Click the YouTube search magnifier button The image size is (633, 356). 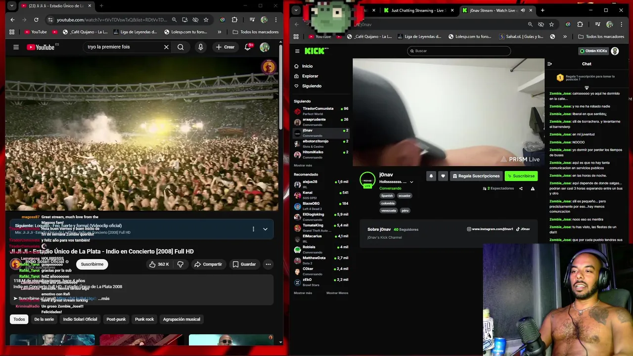181,47
